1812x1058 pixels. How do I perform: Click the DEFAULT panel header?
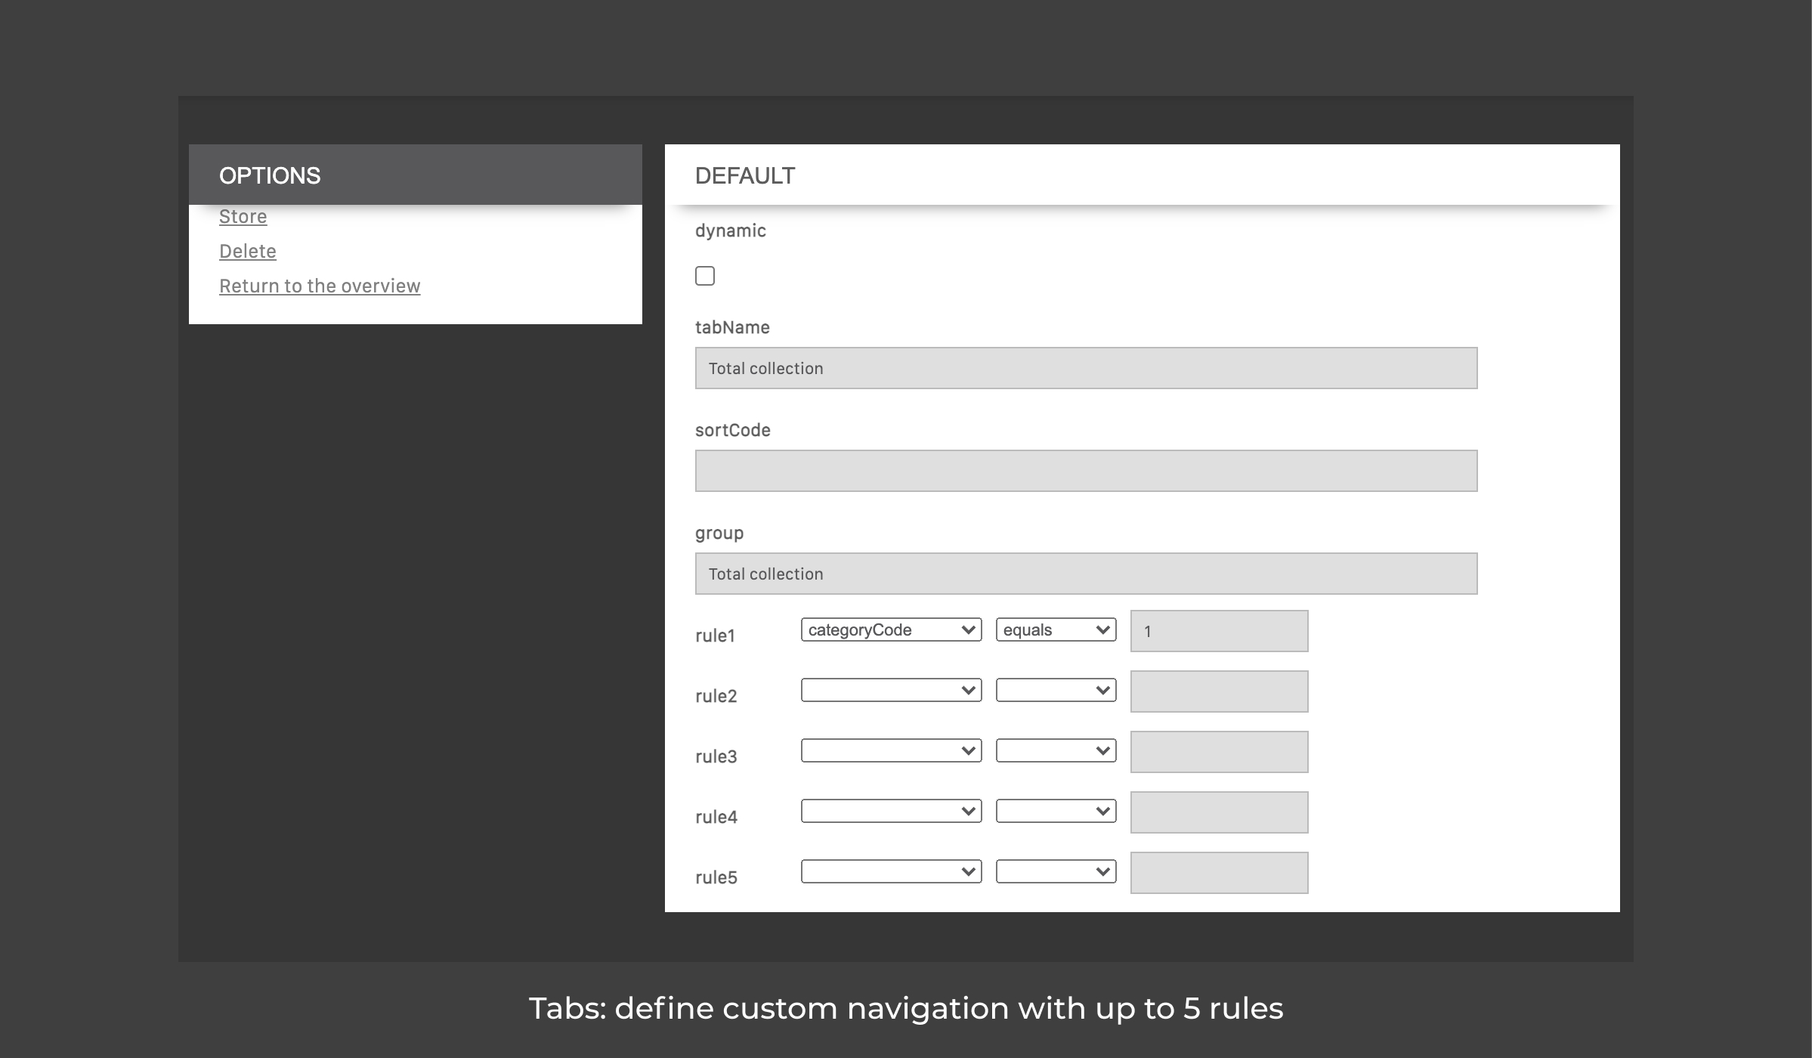coord(1142,175)
